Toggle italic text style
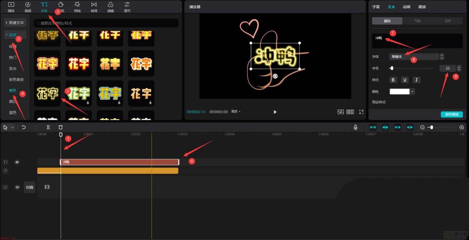The height and width of the screenshot is (240, 469). (416, 80)
